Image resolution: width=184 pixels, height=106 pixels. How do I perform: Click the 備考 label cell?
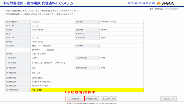pos(18,34)
